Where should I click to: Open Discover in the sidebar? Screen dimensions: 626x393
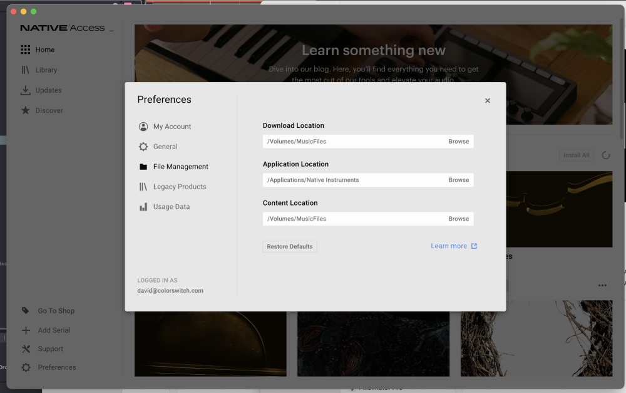(x=49, y=110)
